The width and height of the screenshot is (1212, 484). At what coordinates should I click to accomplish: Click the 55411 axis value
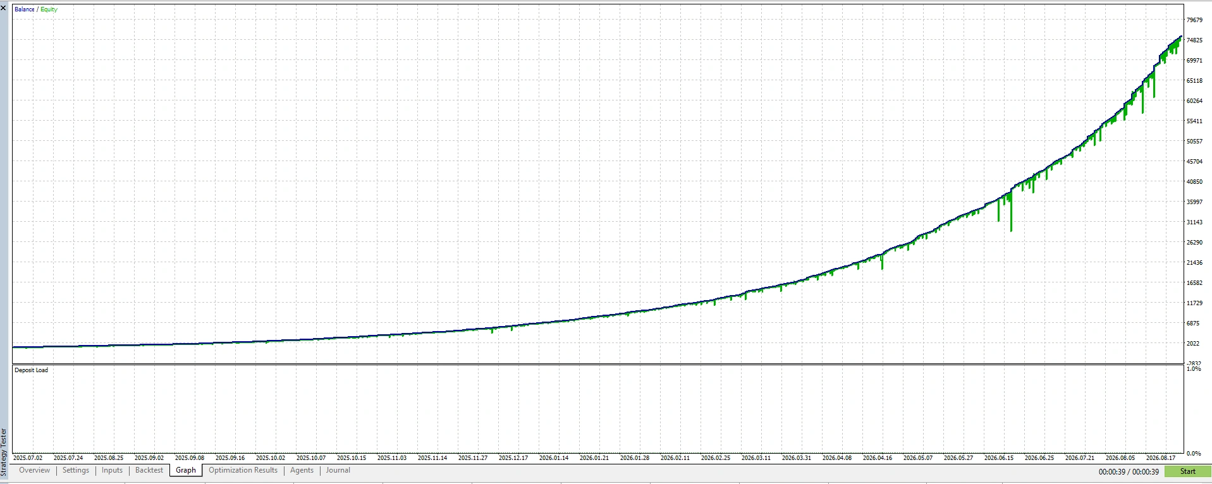tap(1194, 121)
